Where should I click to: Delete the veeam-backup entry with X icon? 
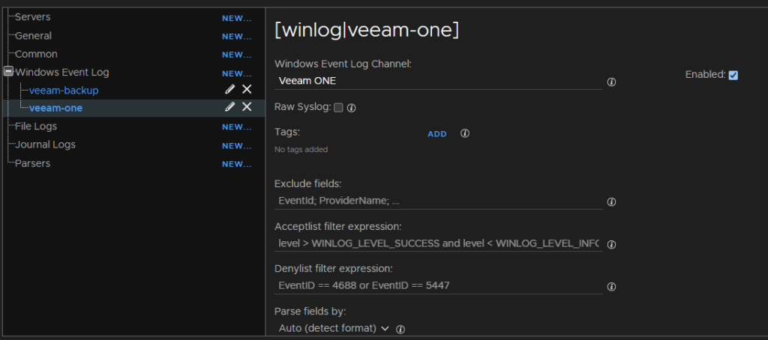click(247, 89)
